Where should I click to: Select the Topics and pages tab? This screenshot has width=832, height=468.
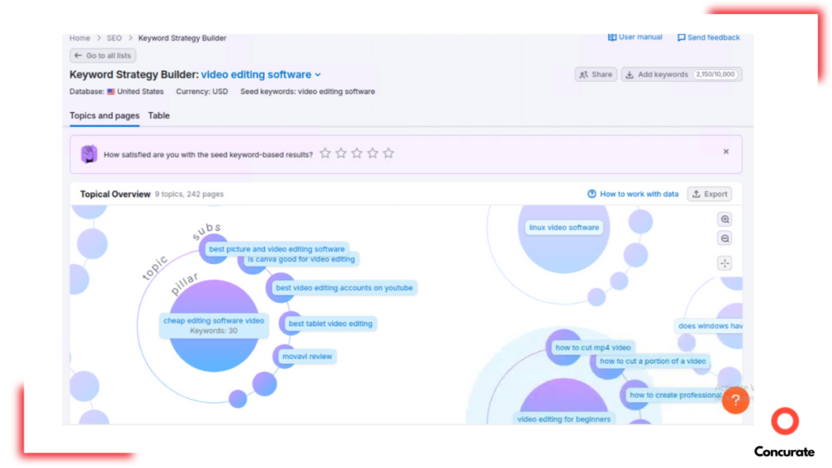104,115
